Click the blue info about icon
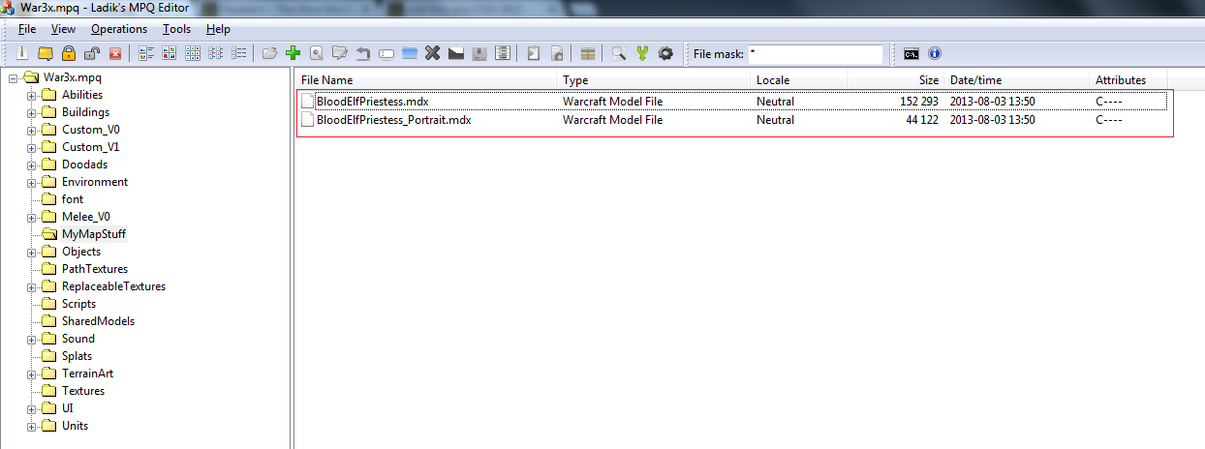Screen dimensions: 1205x449 tap(934, 53)
